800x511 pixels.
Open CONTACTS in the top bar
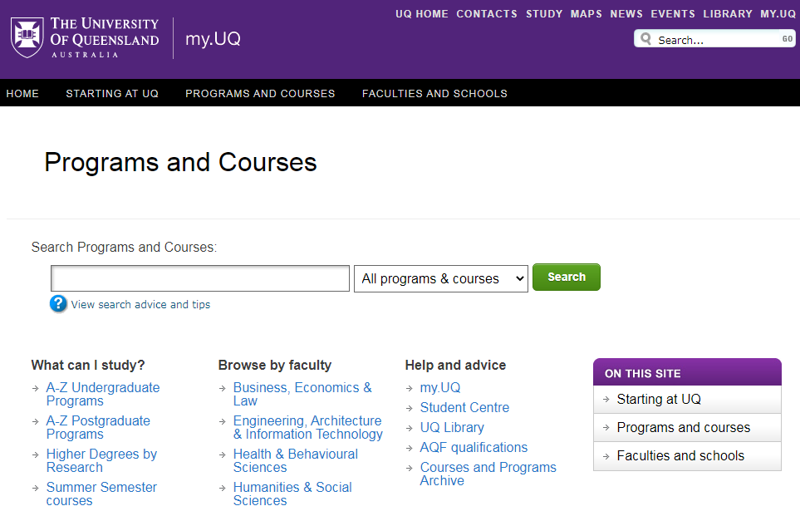click(x=487, y=14)
